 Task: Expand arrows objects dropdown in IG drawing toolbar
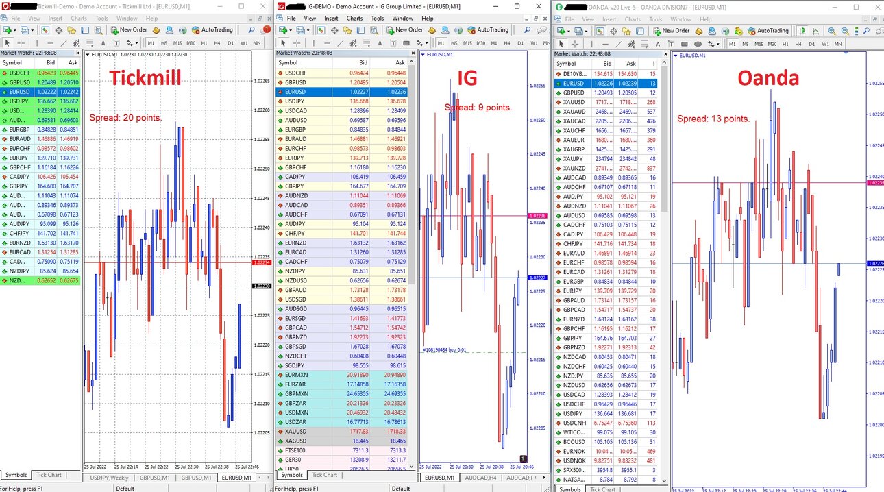click(426, 43)
